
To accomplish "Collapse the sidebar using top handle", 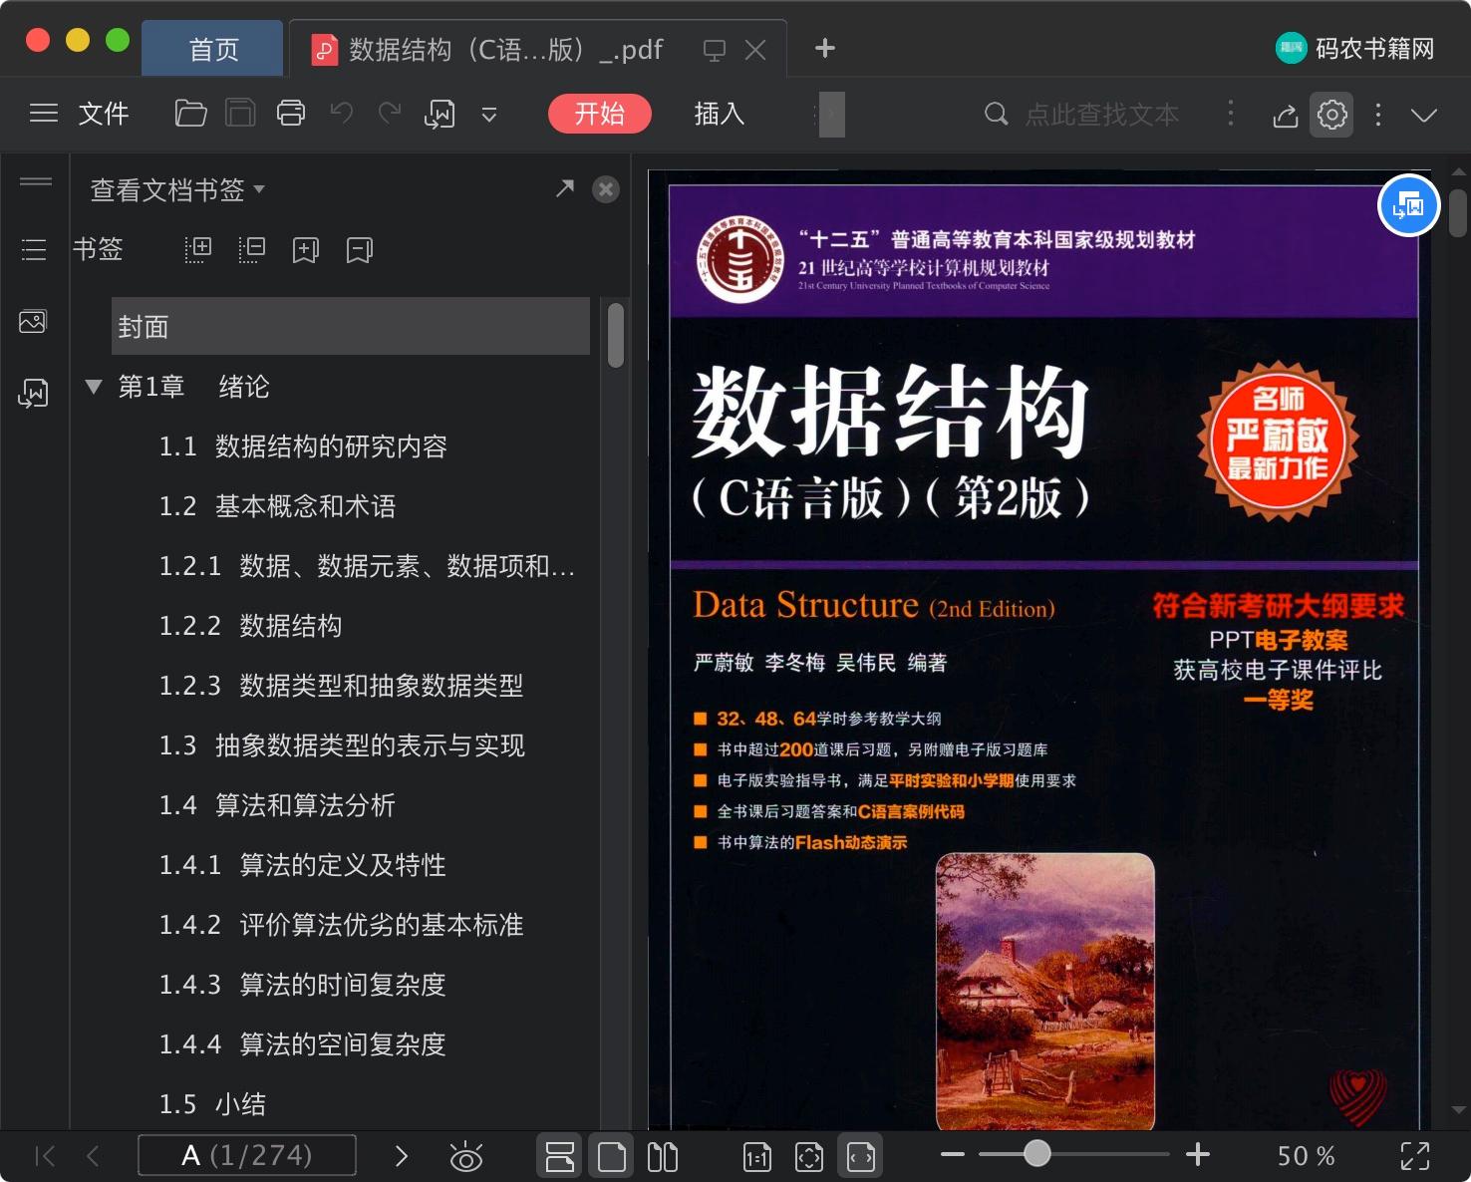I will pos(36,181).
